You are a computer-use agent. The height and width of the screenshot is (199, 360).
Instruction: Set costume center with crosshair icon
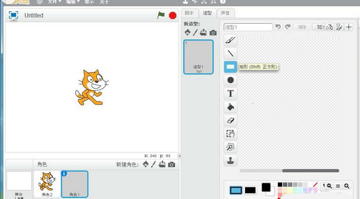(349, 27)
